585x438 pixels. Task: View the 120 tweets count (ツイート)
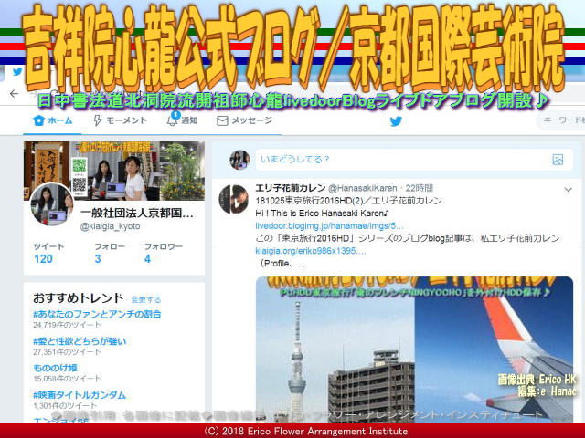click(48, 254)
